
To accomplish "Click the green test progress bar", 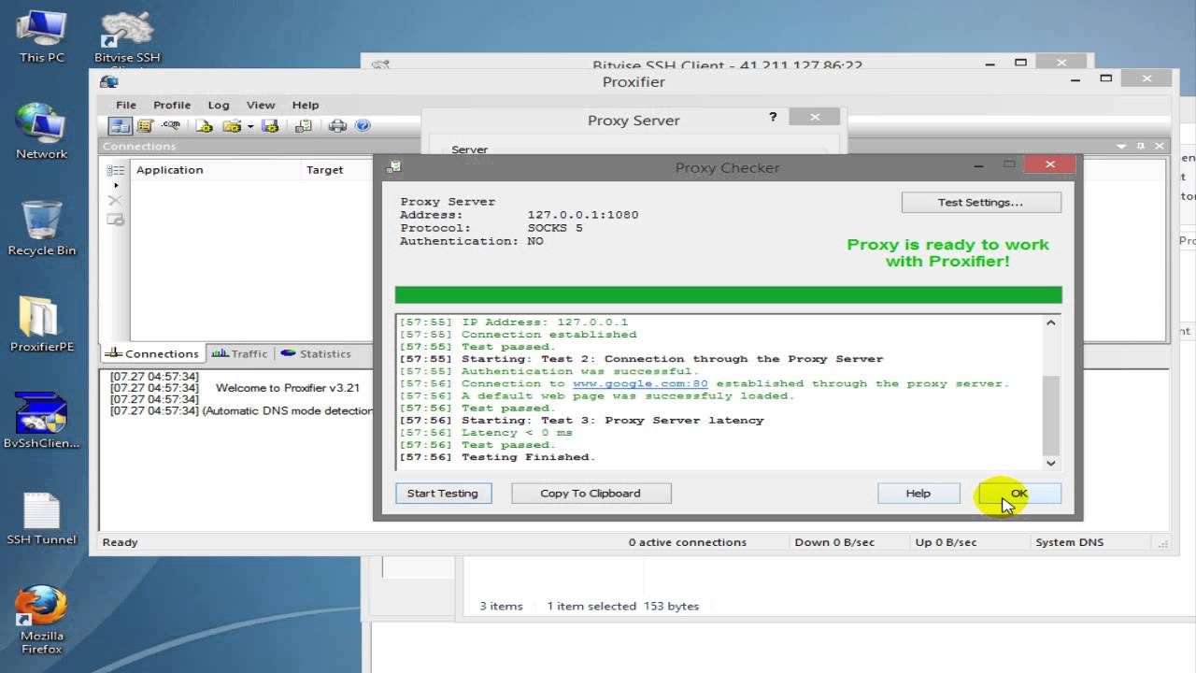I will [728, 295].
